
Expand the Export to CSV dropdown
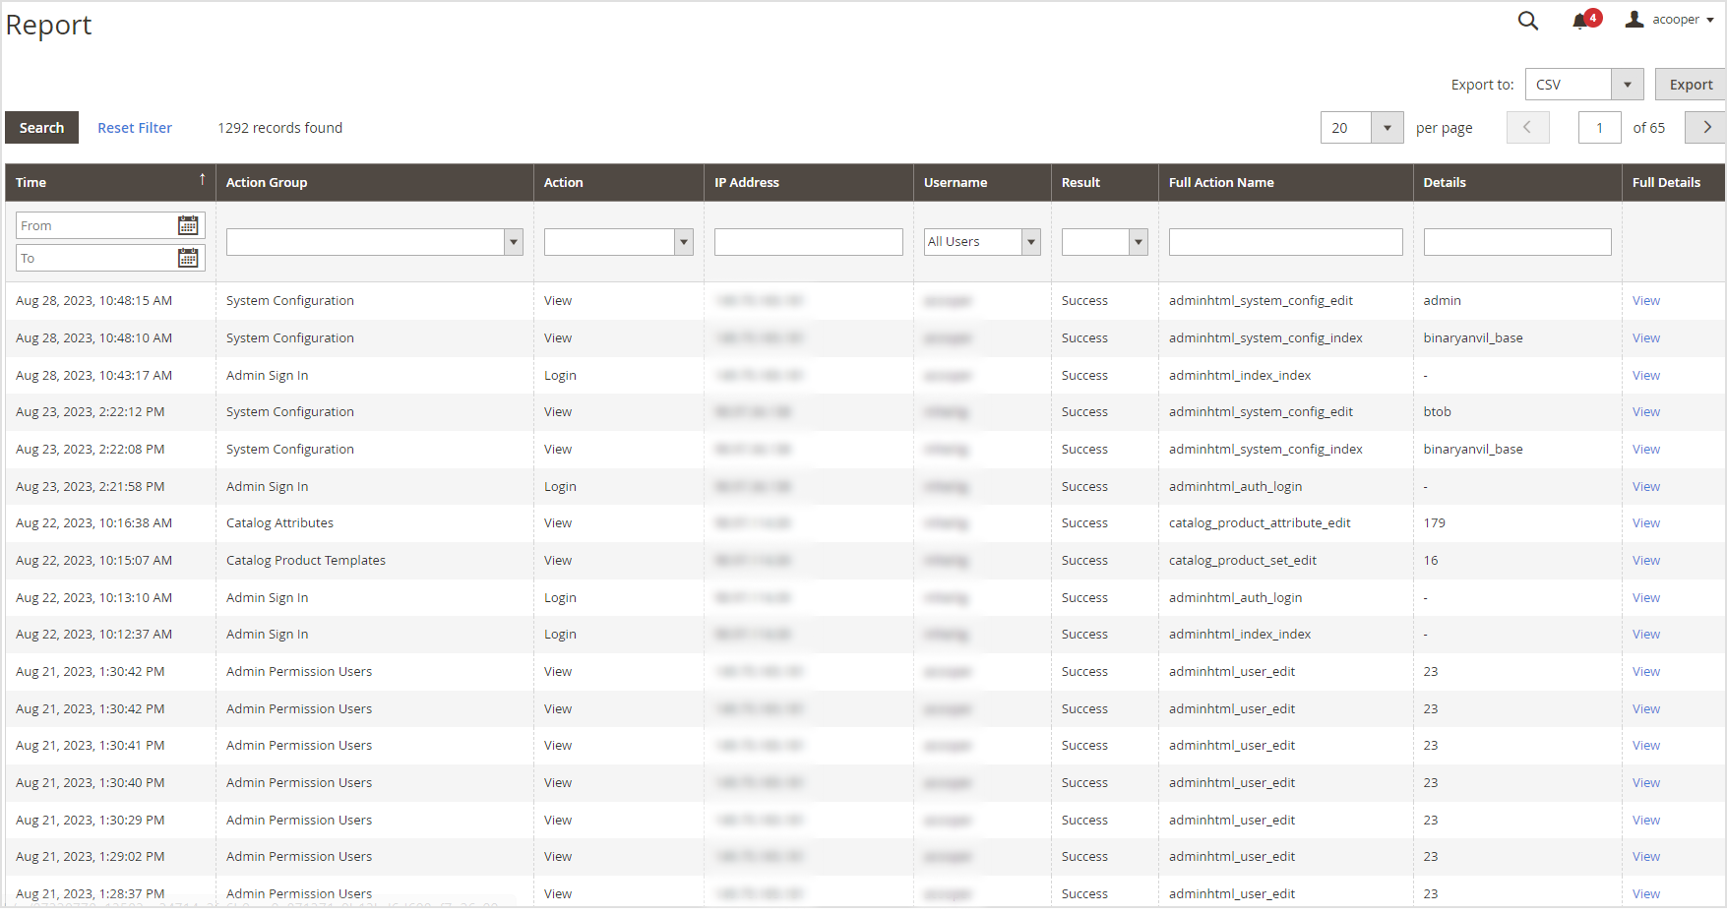(x=1627, y=85)
